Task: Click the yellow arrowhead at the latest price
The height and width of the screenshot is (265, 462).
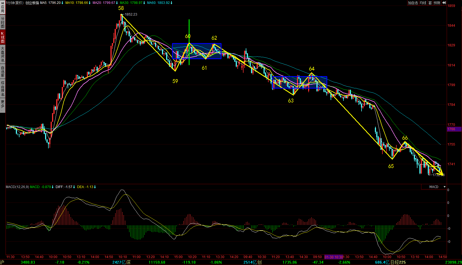Action: [x=441, y=173]
